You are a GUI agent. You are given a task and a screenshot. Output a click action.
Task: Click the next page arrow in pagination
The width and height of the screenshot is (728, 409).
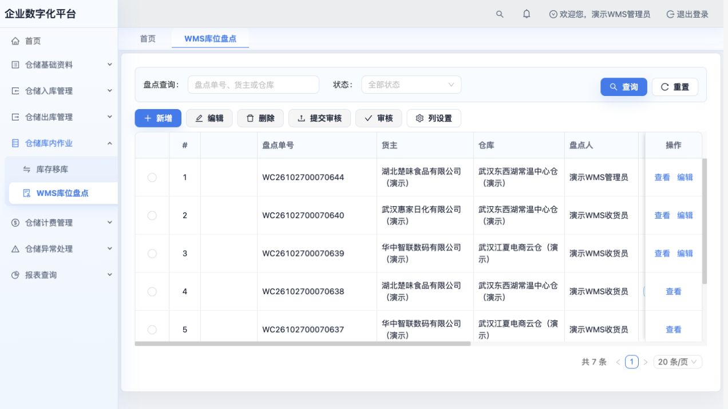click(x=646, y=362)
